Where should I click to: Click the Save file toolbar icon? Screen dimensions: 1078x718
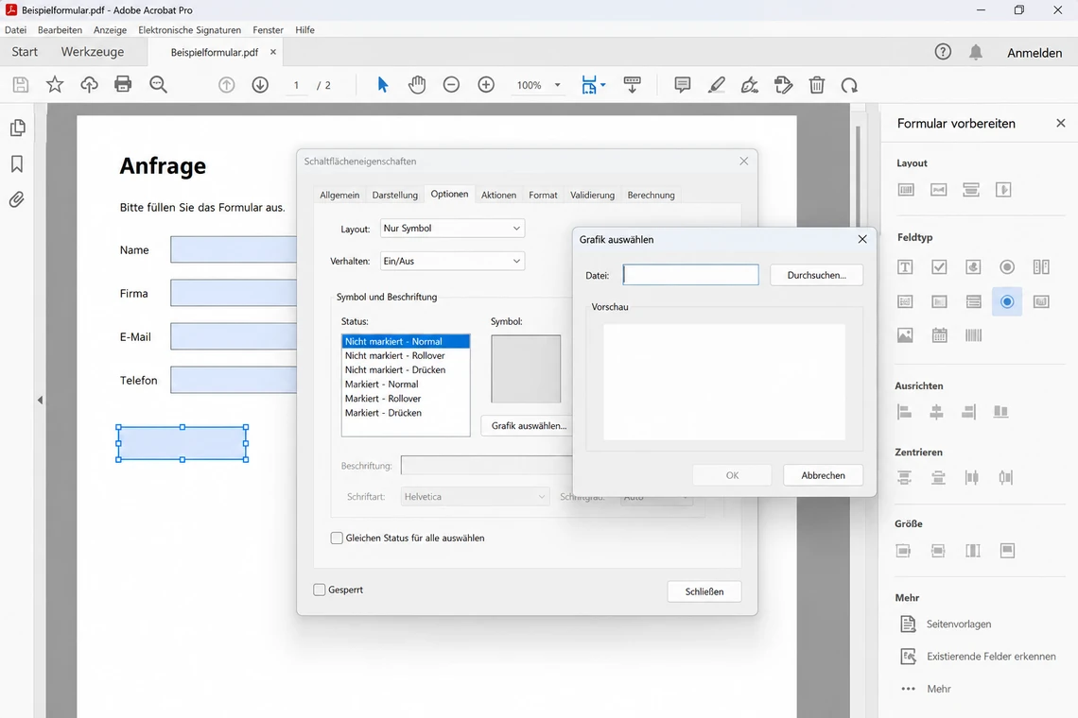click(x=21, y=84)
